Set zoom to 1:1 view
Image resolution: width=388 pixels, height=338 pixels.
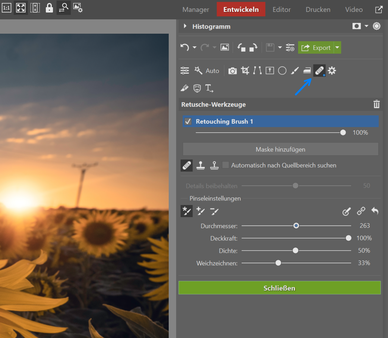pos(7,8)
